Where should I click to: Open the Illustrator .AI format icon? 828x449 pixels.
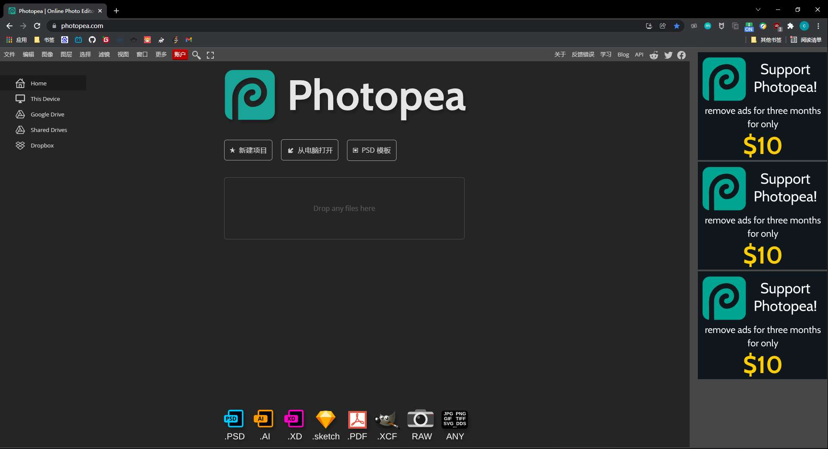click(264, 419)
